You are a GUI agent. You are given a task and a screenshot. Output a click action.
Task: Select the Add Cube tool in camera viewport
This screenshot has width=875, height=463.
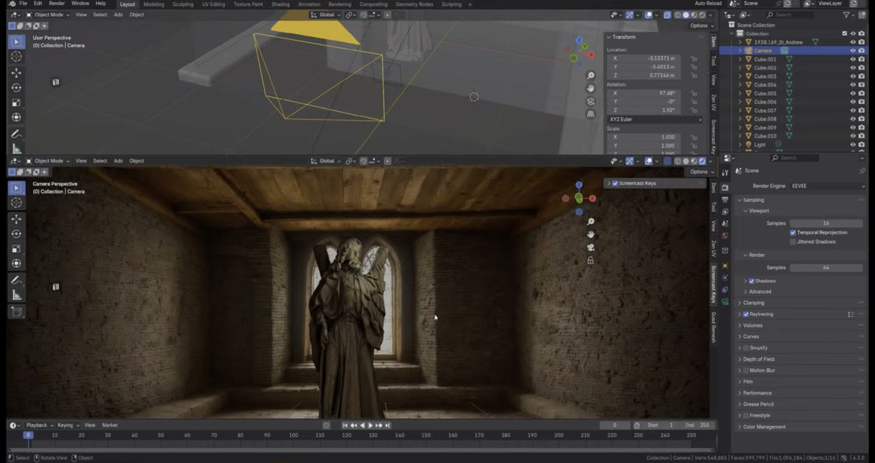click(x=16, y=312)
